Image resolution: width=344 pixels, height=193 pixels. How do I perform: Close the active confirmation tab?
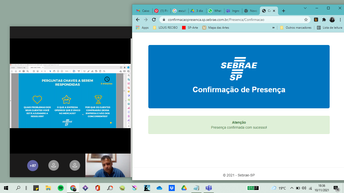point(274,11)
